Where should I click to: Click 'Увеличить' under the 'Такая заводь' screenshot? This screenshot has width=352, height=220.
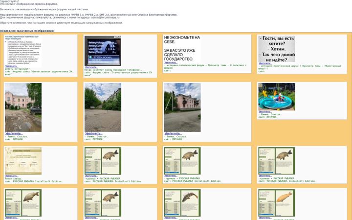coord(11,176)
